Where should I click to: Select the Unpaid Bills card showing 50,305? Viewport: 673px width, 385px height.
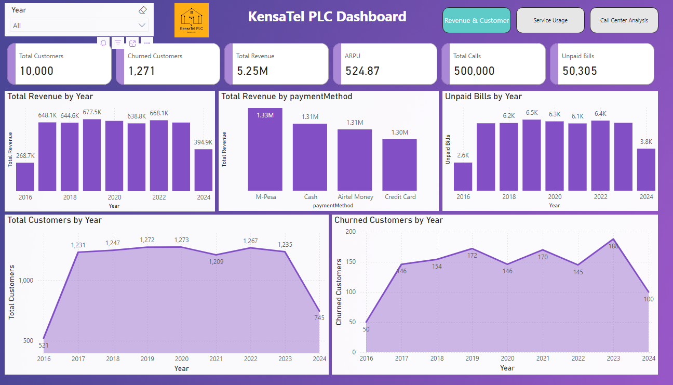(602, 63)
